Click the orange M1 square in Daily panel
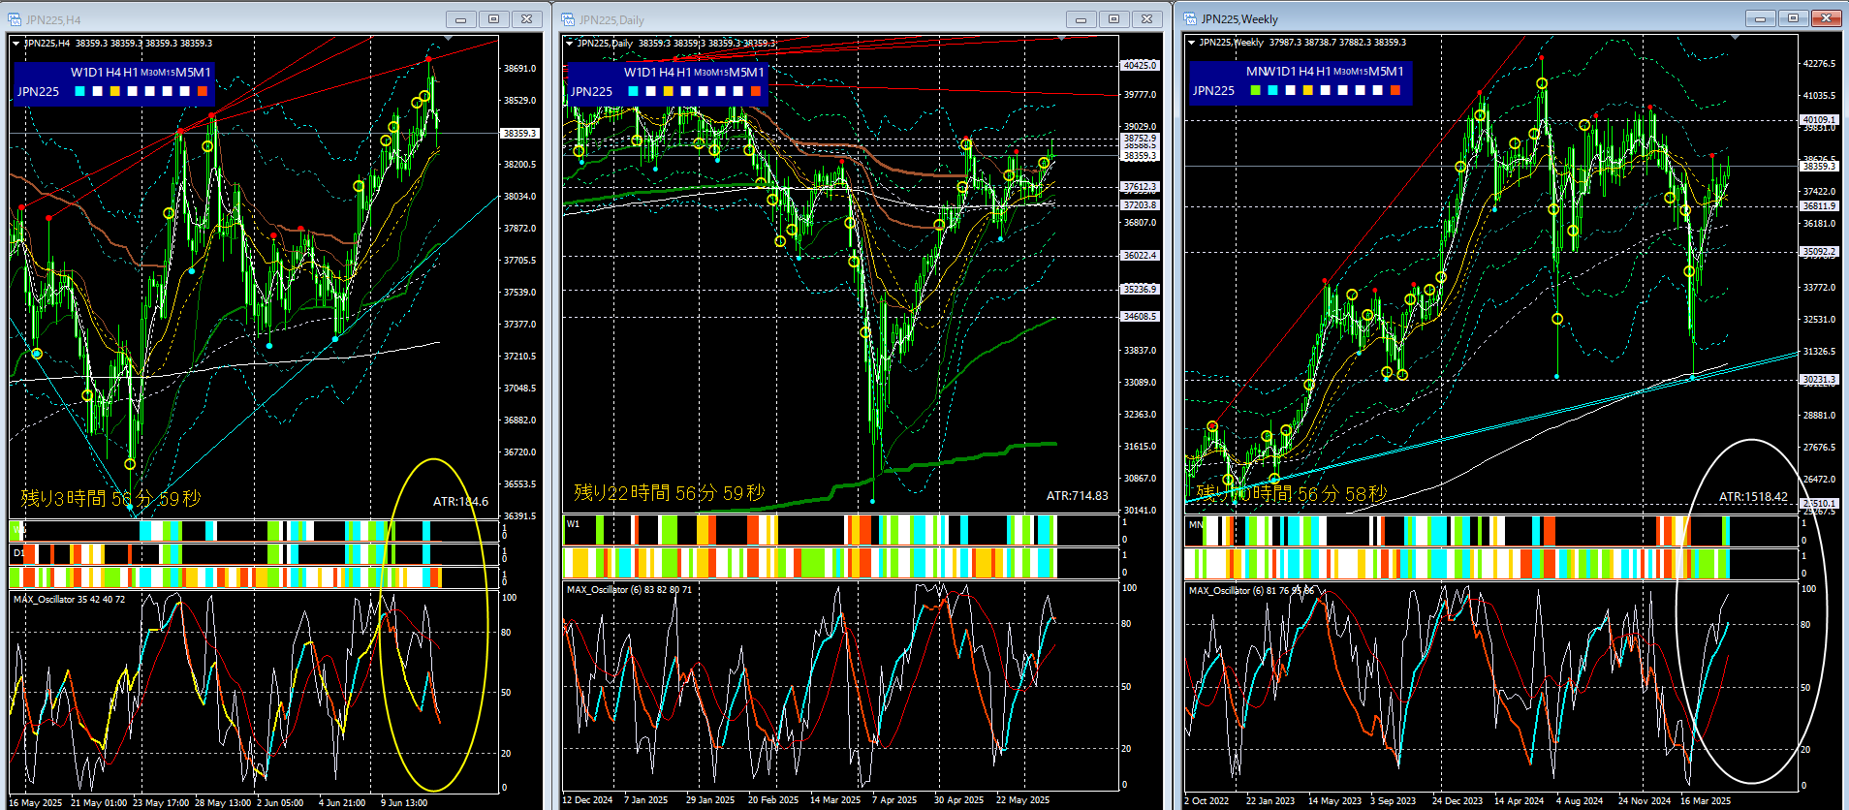1849x810 pixels. click(756, 91)
